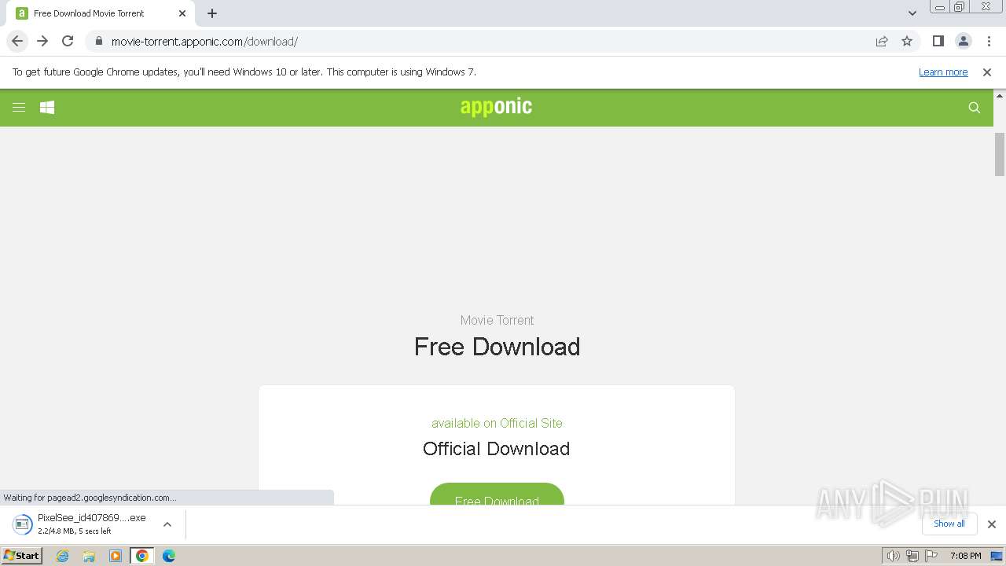The image size is (1006, 566).
Task: Click the green Free Download button
Action: point(497,494)
